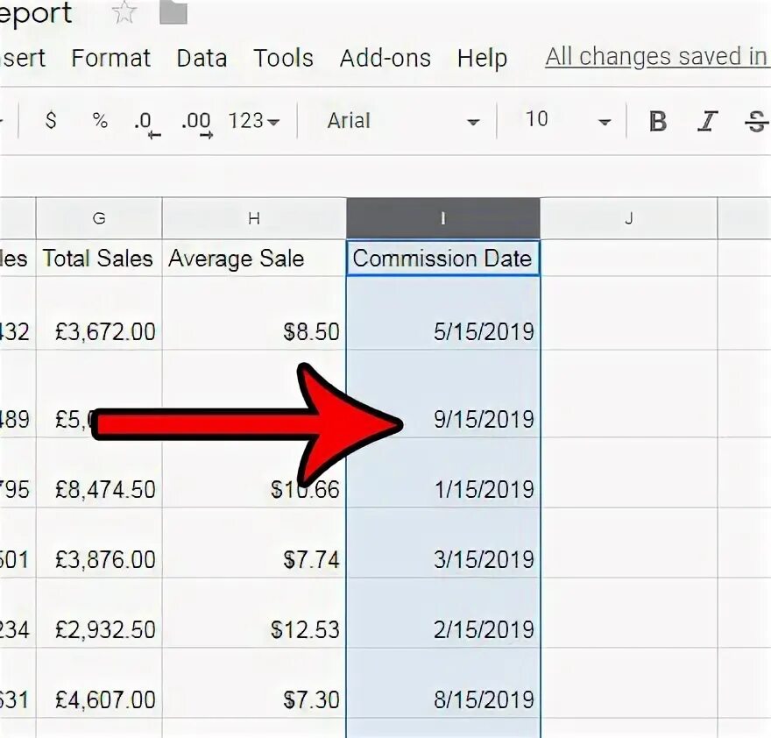Open the Data menu

202,58
